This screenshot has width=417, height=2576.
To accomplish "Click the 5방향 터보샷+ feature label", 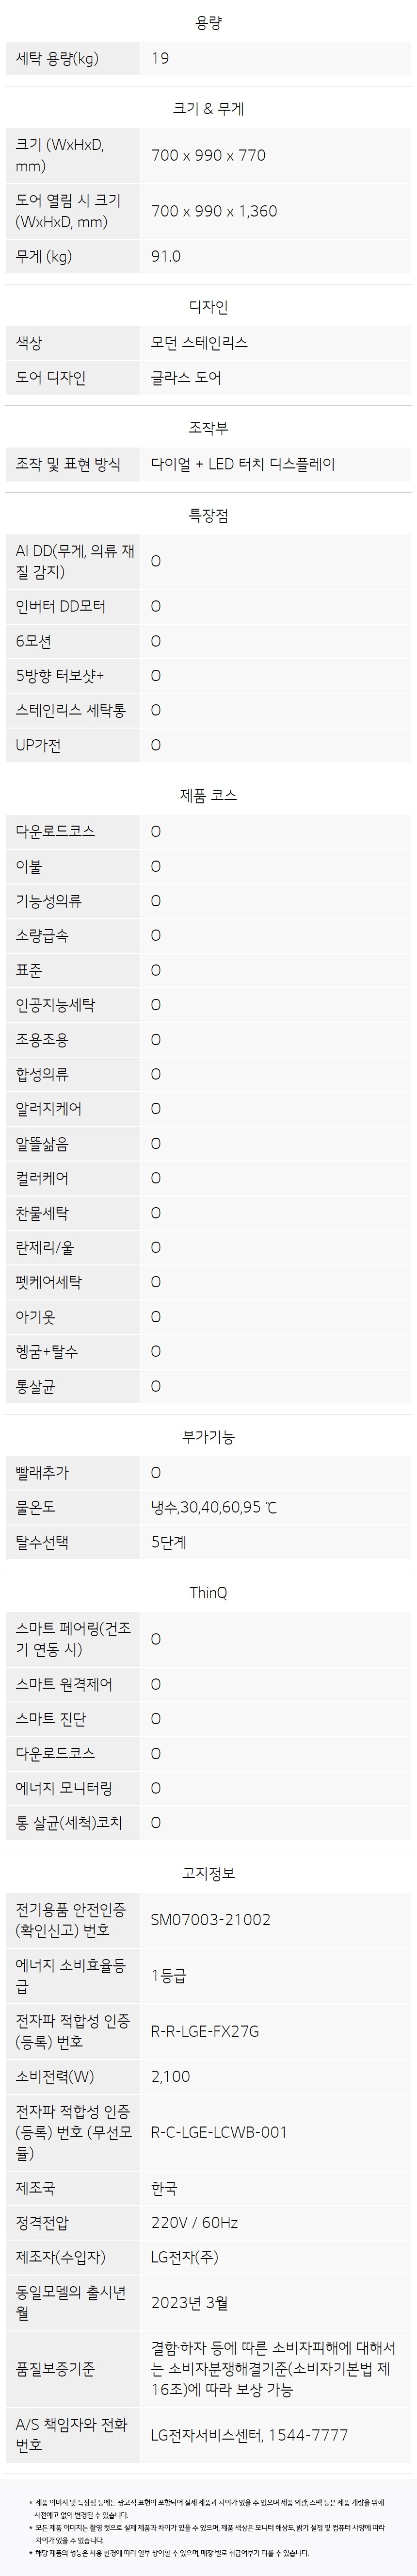I will pos(60,676).
